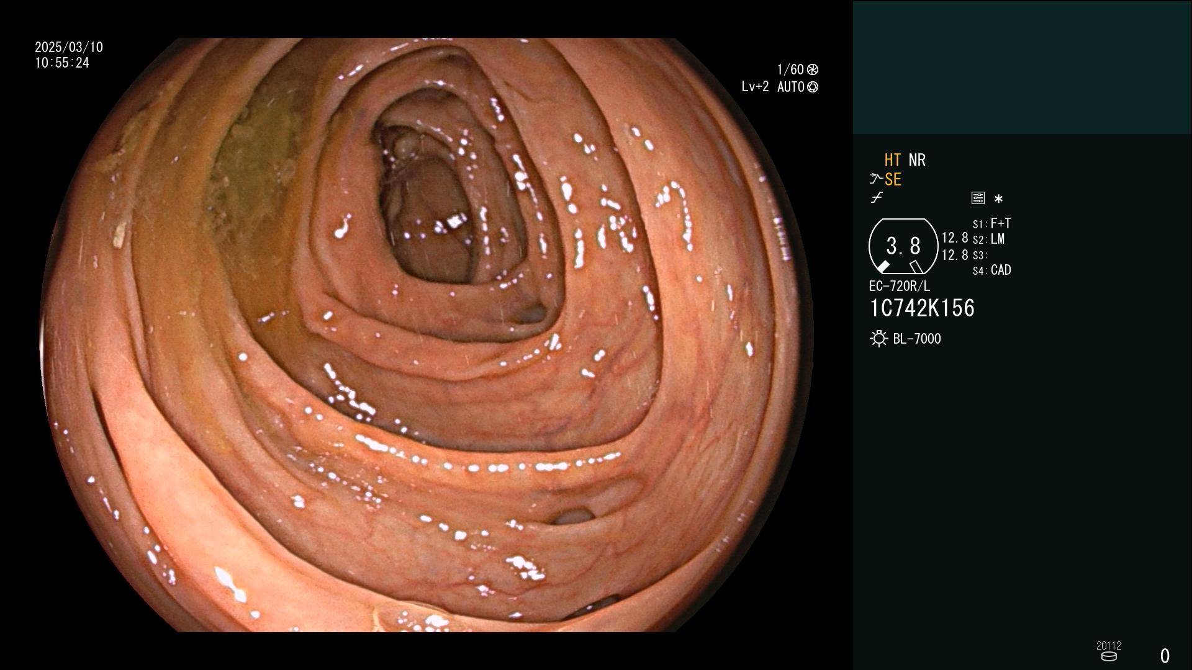Image resolution: width=1192 pixels, height=670 pixels.
Task: Click the shutter speed fan icon beside 1/60
Action: (x=813, y=69)
